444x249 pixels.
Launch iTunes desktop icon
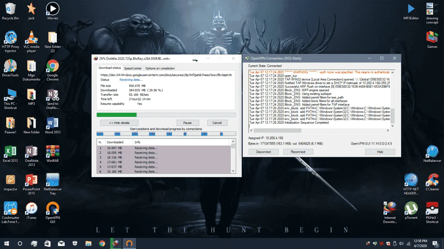[32, 211]
